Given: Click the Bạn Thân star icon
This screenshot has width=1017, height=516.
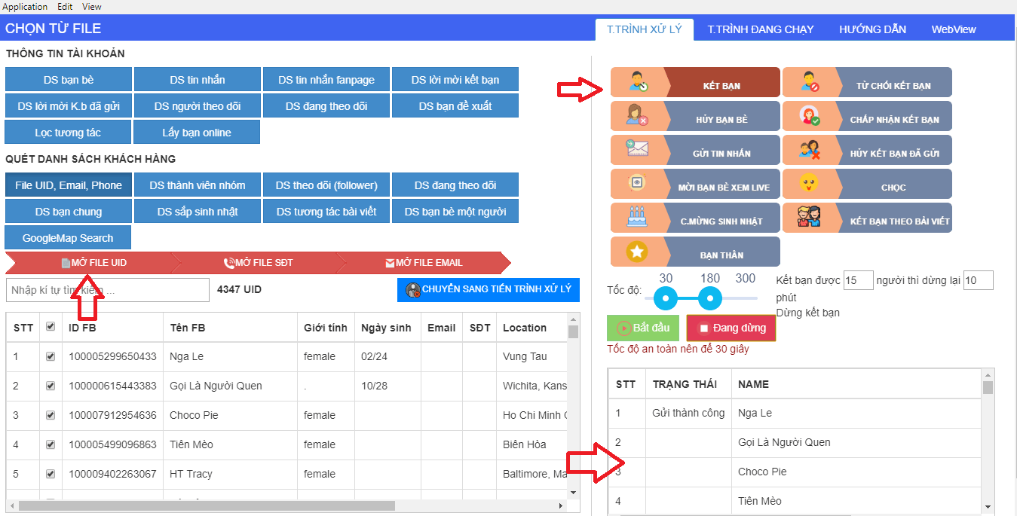Looking at the screenshot, I should pyautogui.click(x=637, y=252).
